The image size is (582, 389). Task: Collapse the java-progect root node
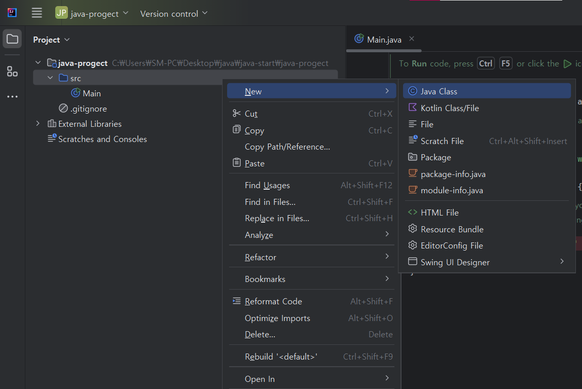[x=38, y=62]
